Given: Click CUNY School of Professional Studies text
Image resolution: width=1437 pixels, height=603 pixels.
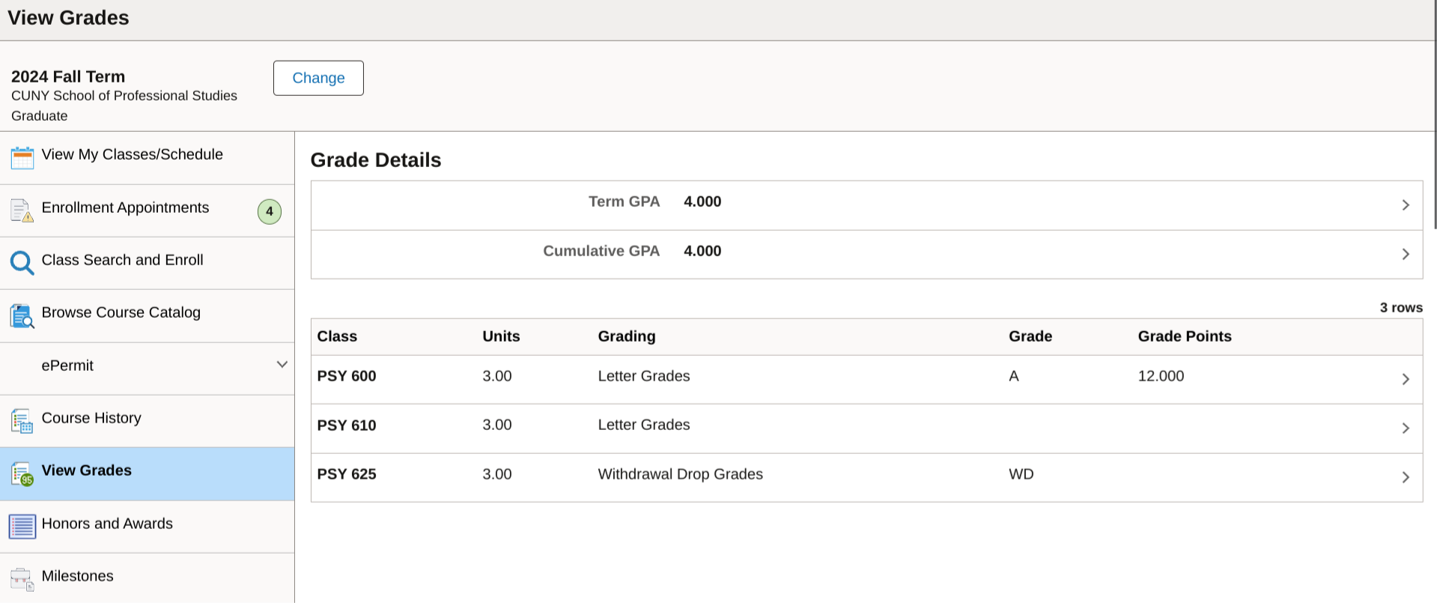Looking at the screenshot, I should [x=124, y=96].
